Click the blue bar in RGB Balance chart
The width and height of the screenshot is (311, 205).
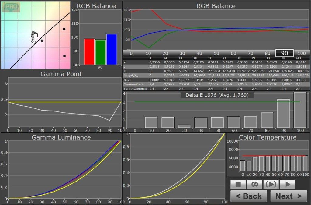click(x=112, y=49)
